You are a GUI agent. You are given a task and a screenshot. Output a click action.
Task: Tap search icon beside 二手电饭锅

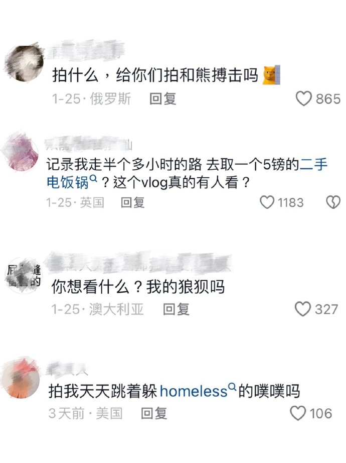(93, 178)
